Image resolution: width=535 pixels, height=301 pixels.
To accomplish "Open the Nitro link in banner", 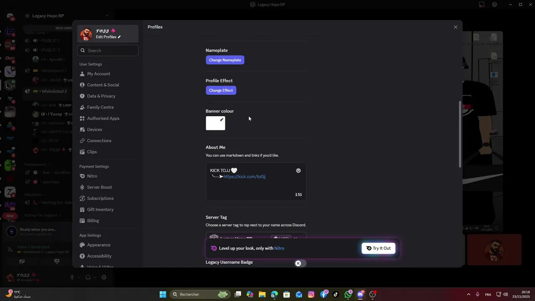I will click(279, 248).
